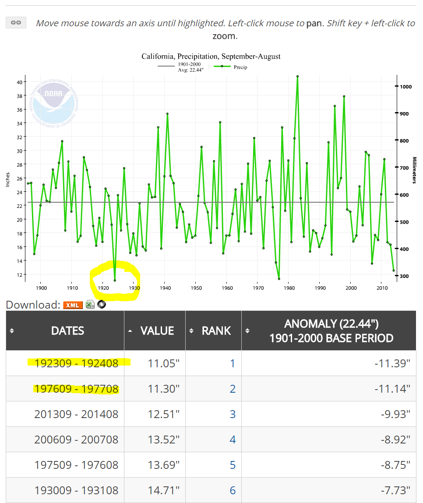
Task: Click the Inches y-axis label
Action: tap(7, 179)
